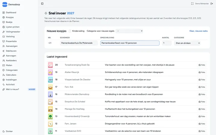Toggle Donker dark mode
216x135 pixels.
pyautogui.click(x=8, y=131)
